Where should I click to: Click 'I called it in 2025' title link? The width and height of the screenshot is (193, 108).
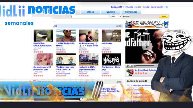click(x=87, y=68)
